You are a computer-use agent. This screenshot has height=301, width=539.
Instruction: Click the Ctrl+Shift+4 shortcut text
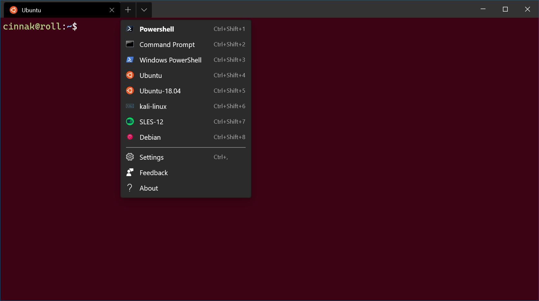click(230, 75)
